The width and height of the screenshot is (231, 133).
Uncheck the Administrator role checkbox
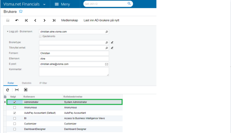[15, 102]
